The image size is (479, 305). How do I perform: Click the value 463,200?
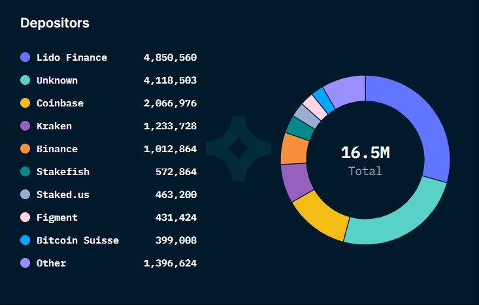point(176,195)
